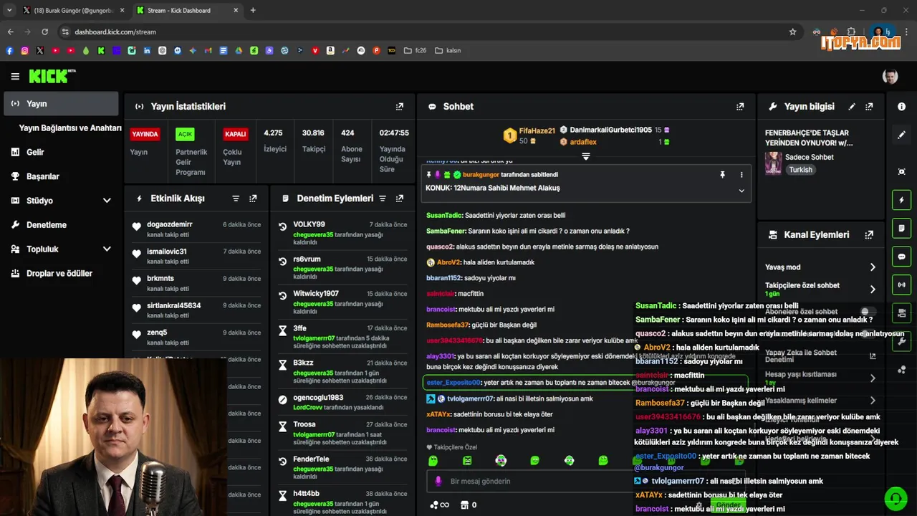917x516 pixels.
Task: Pop out the Denetim Eylemleri panel
Action: click(x=400, y=199)
